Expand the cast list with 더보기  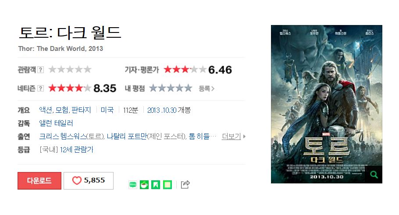[x=234, y=136]
